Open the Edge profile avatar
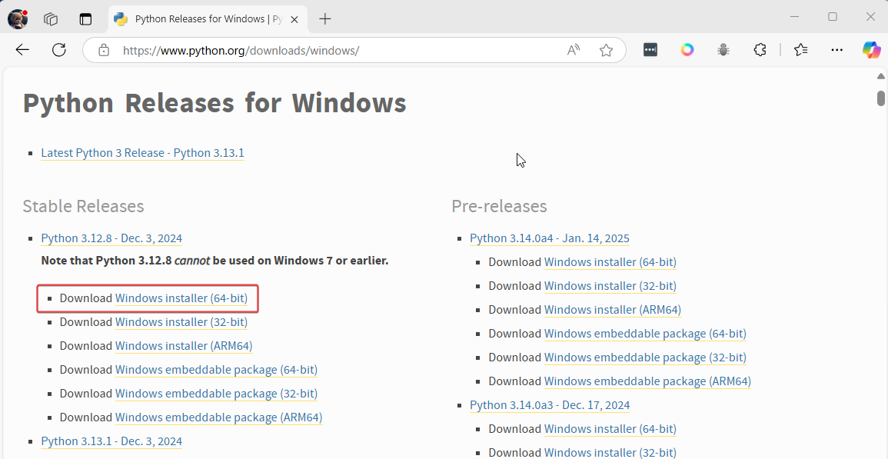The image size is (888, 459). click(18, 18)
